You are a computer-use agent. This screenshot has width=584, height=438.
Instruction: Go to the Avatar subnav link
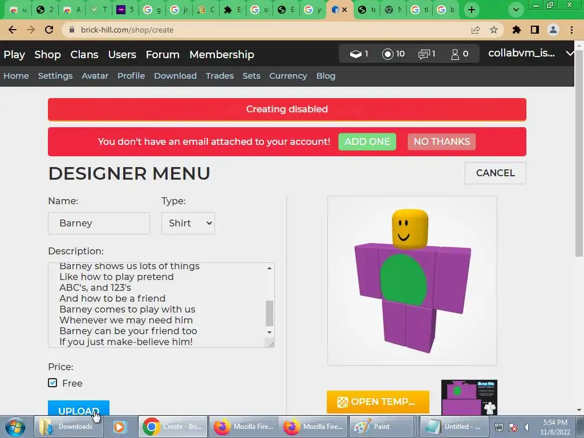95,76
